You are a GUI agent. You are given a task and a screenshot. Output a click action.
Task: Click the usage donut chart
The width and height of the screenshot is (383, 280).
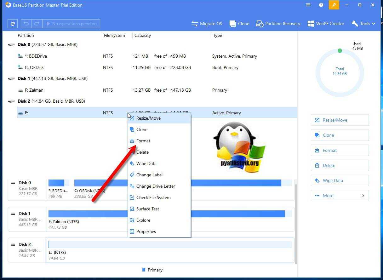click(x=340, y=73)
